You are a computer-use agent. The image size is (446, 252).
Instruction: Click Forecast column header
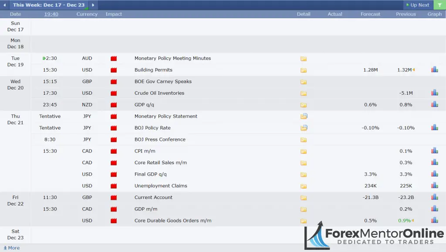[370, 14]
